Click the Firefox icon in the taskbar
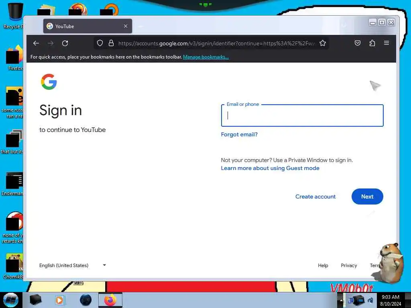The image size is (411, 308). coord(110,300)
